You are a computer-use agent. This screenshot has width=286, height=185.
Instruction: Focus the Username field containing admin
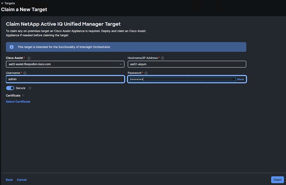pyautogui.click(x=65, y=79)
